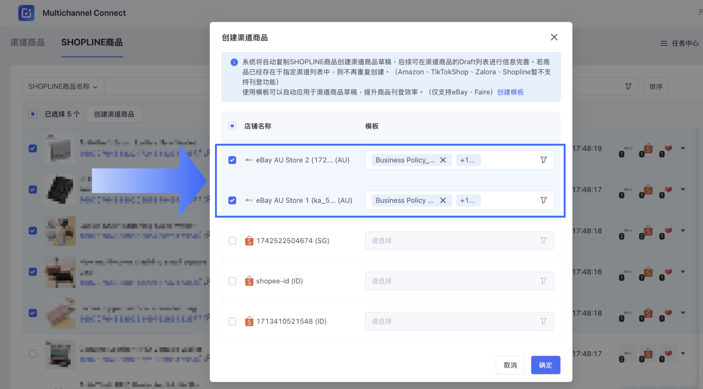Expand the caret arrow on the first product row
The width and height of the screenshot is (703, 389).
click(x=683, y=148)
